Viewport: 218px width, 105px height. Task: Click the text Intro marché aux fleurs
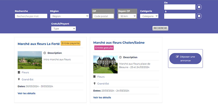coord(57,59)
